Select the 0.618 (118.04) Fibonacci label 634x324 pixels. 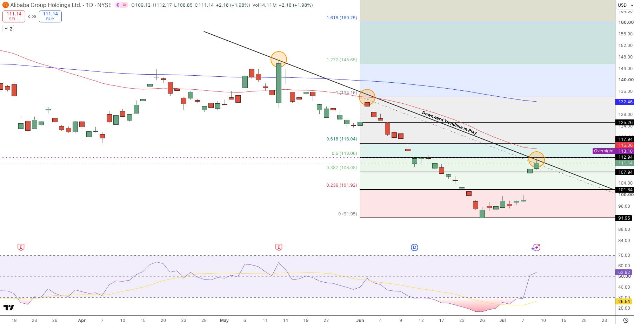tap(341, 139)
